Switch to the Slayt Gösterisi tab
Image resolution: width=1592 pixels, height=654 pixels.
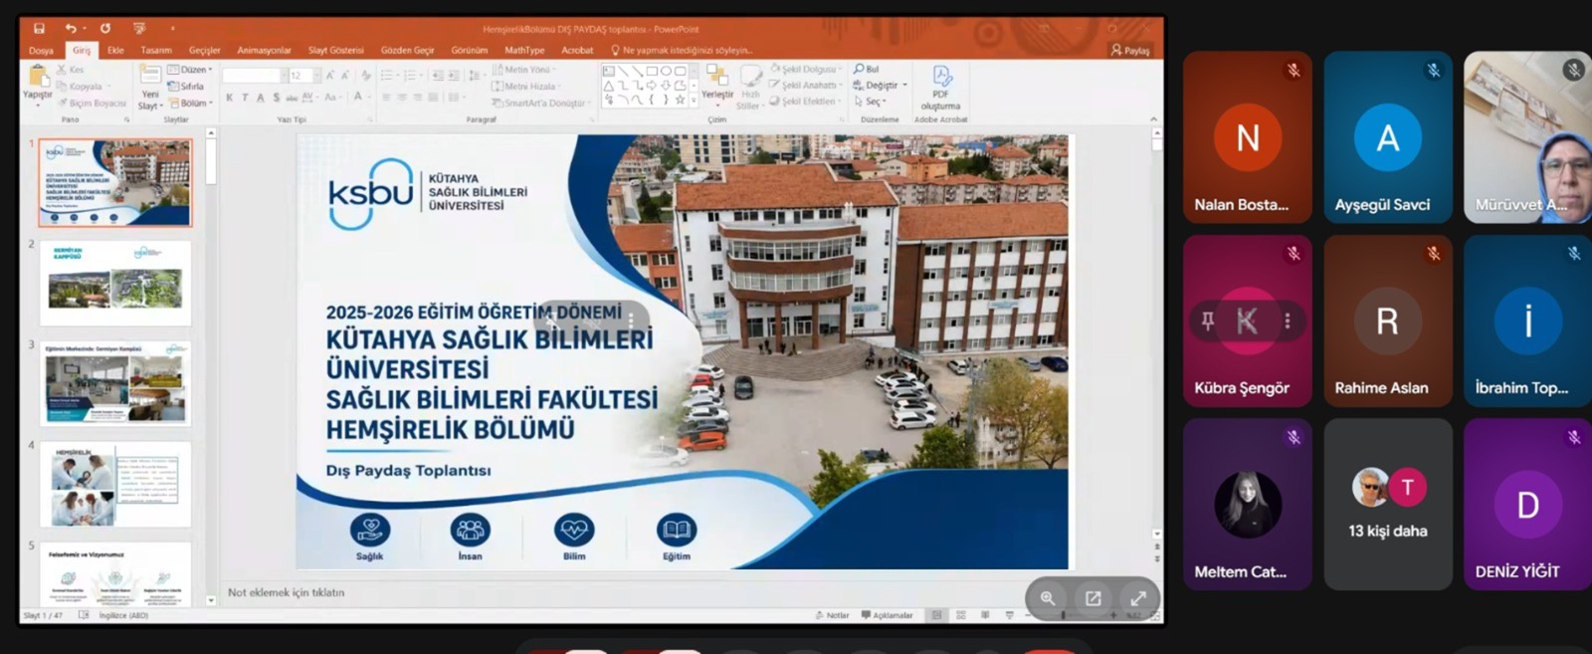[336, 50]
